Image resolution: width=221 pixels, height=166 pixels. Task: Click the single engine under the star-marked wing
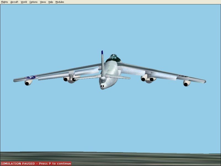tap(28, 82)
